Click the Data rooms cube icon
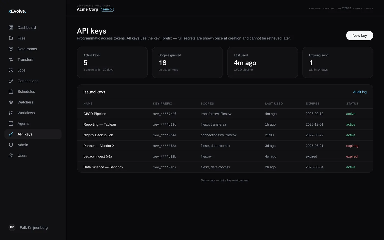The image size is (384, 240). tap(11, 49)
